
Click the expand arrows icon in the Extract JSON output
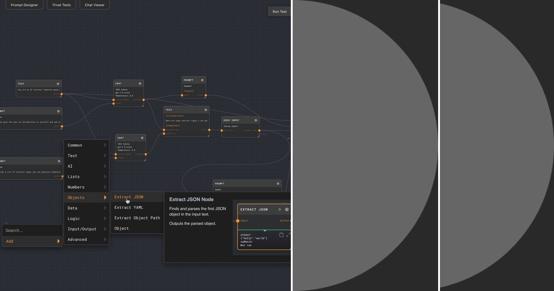[x=288, y=235]
